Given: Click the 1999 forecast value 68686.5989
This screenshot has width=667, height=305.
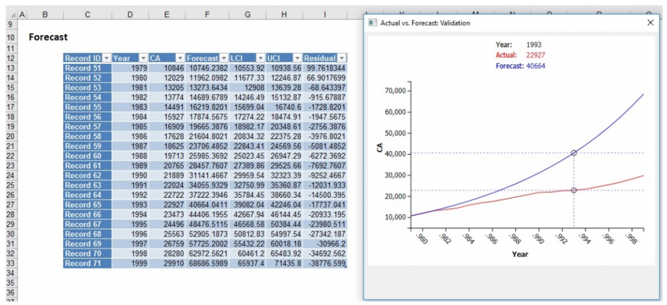Looking at the screenshot, I should 207,263.
